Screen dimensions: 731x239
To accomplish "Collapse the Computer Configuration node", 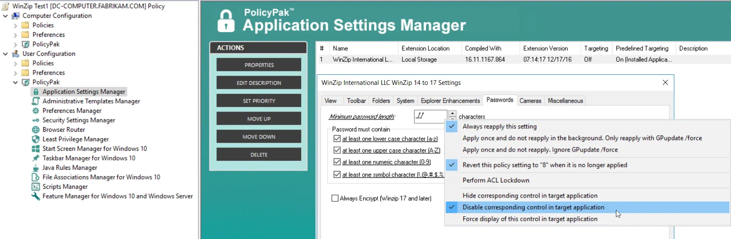I will (5, 16).
